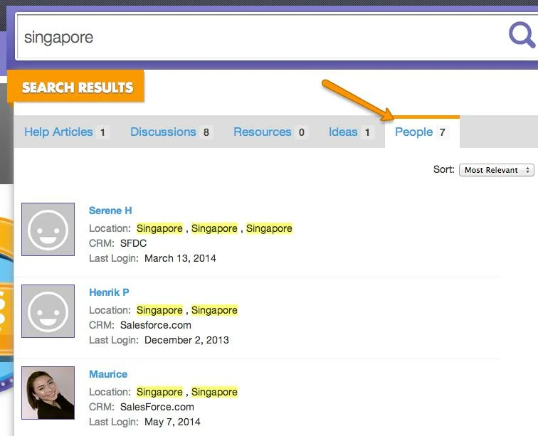Screen dimensions: 538x436
Task: Click Henrik P's default smiley avatar
Action: coord(48,311)
